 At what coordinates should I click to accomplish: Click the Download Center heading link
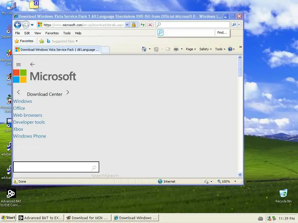45,94
